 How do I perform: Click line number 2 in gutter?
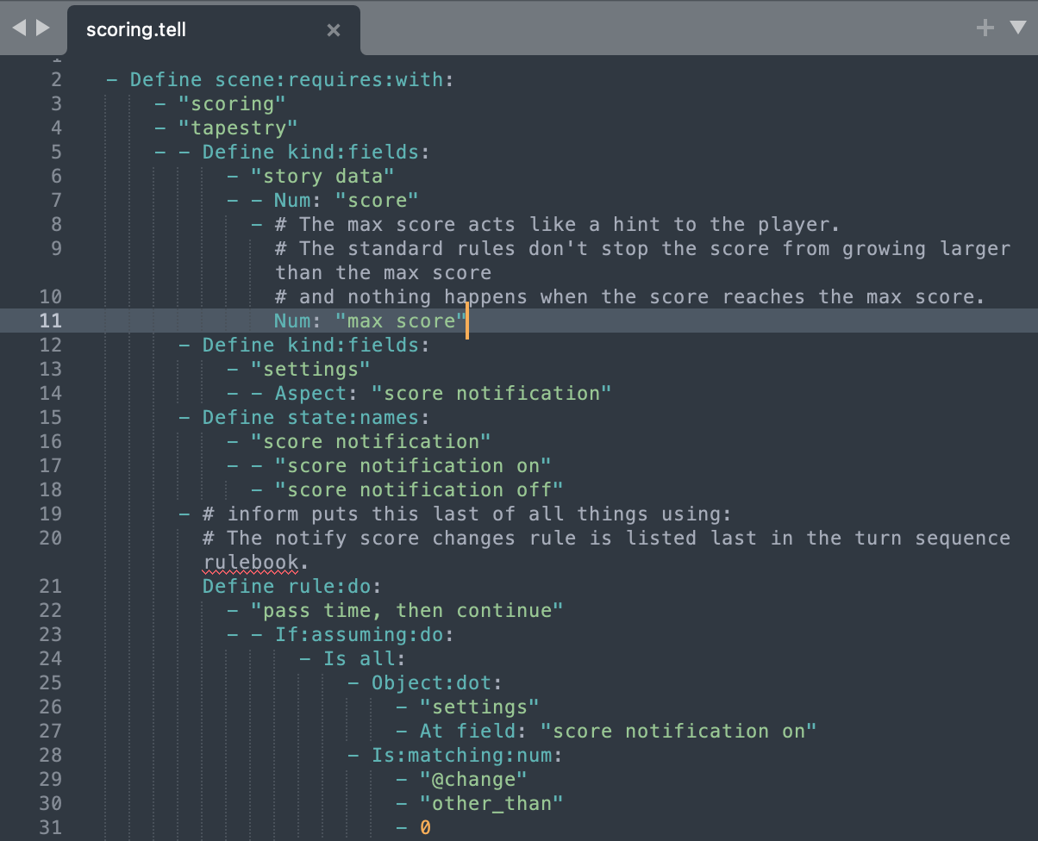click(57, 79)
